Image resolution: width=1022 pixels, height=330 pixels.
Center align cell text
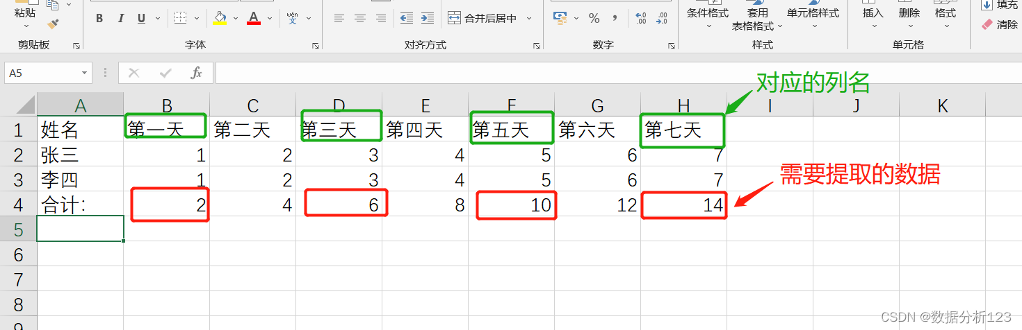click(360, 19)
